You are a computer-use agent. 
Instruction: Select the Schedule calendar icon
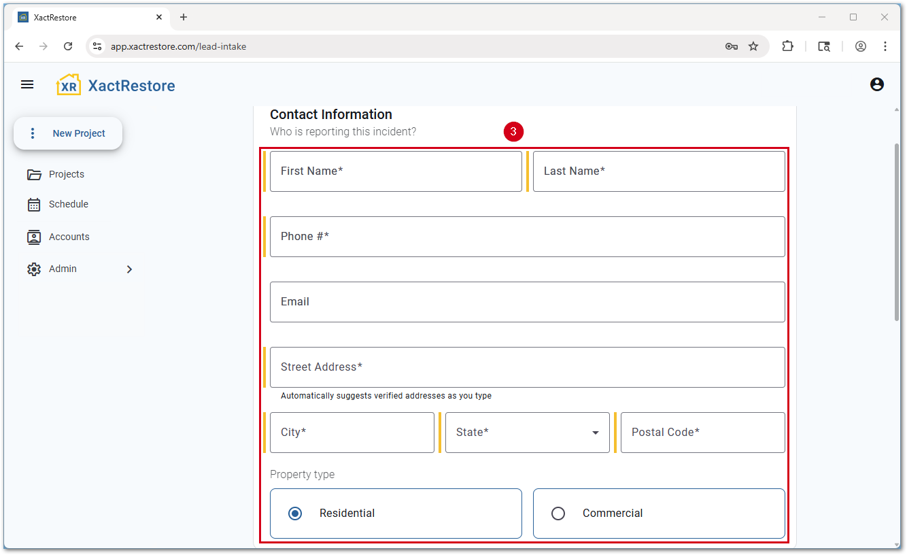point(35,204)
